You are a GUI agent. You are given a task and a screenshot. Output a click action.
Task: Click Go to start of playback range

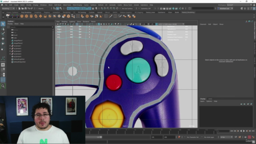click(232, 131)
